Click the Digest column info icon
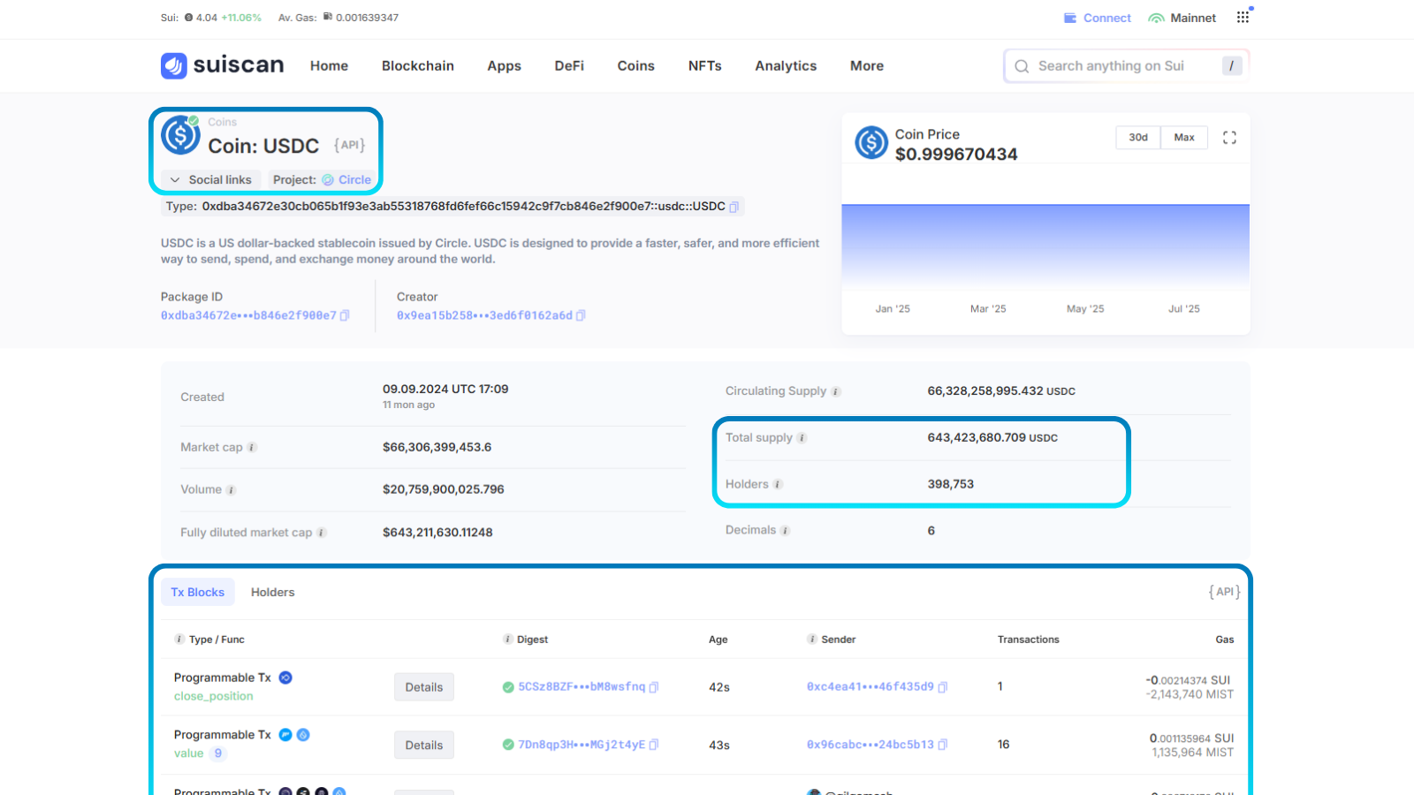 [507, 640]
